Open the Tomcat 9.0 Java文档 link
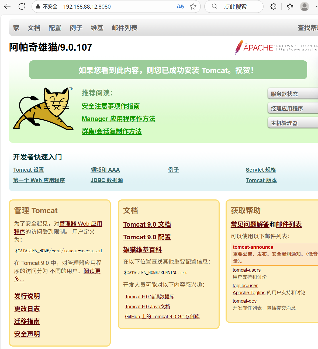This screenshot has height=349, width=318. (x=147, y=307)
